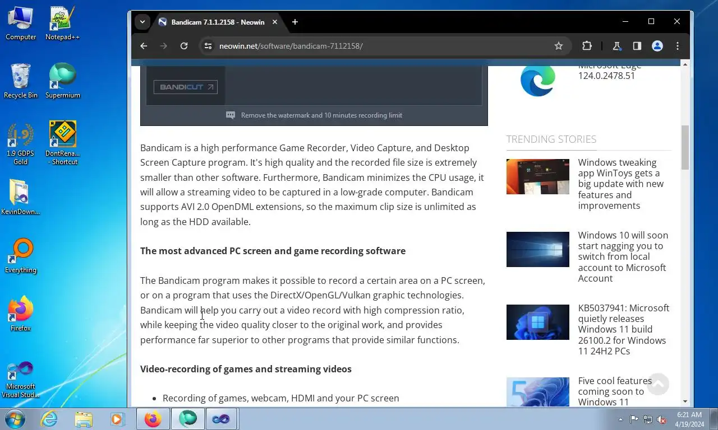
Task: Select the Supermium desktop shortcut
Action: 62,82
